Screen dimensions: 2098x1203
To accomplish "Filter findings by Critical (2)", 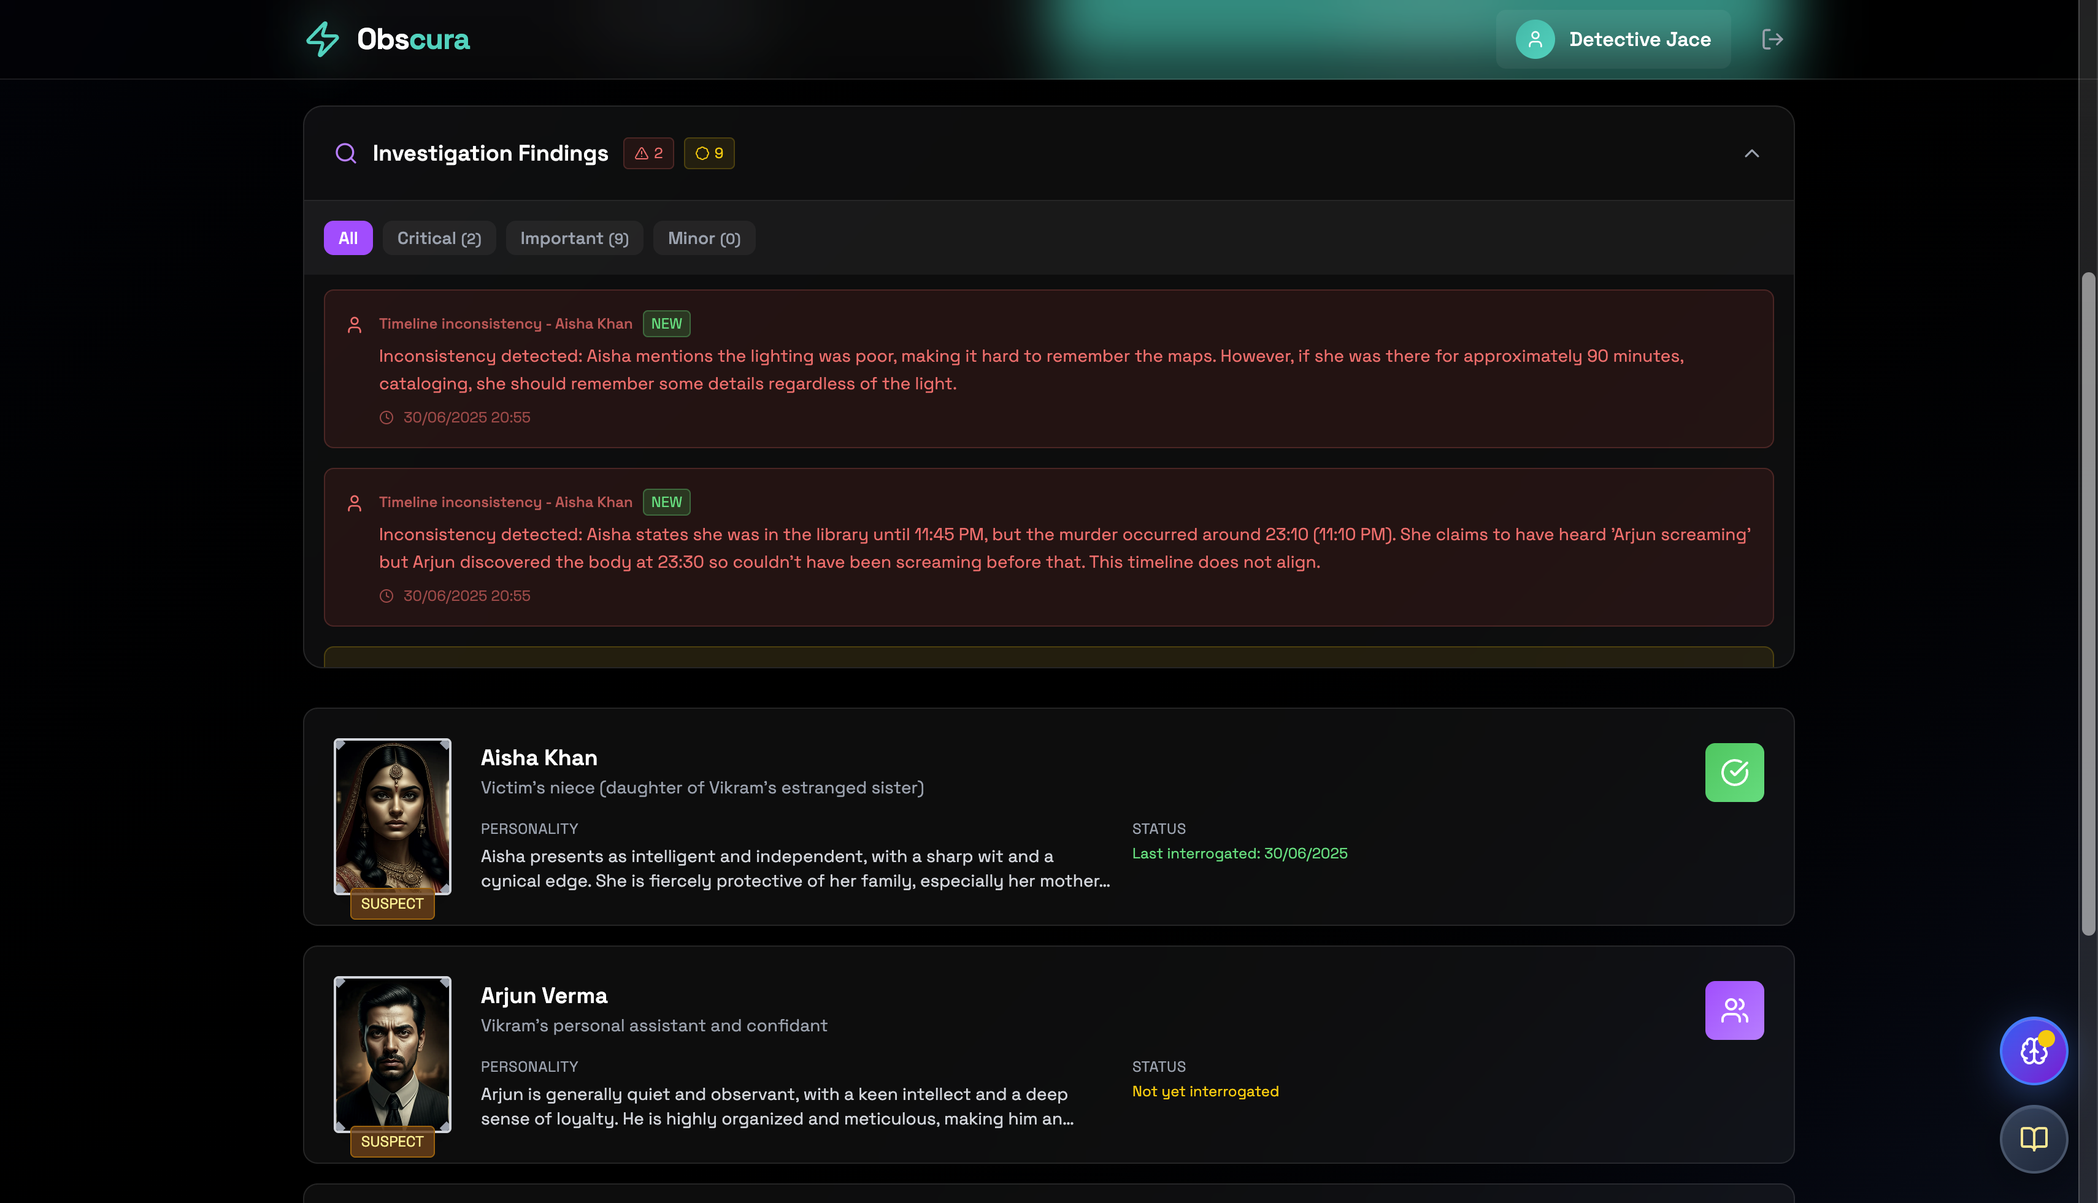I will point(438,238).
